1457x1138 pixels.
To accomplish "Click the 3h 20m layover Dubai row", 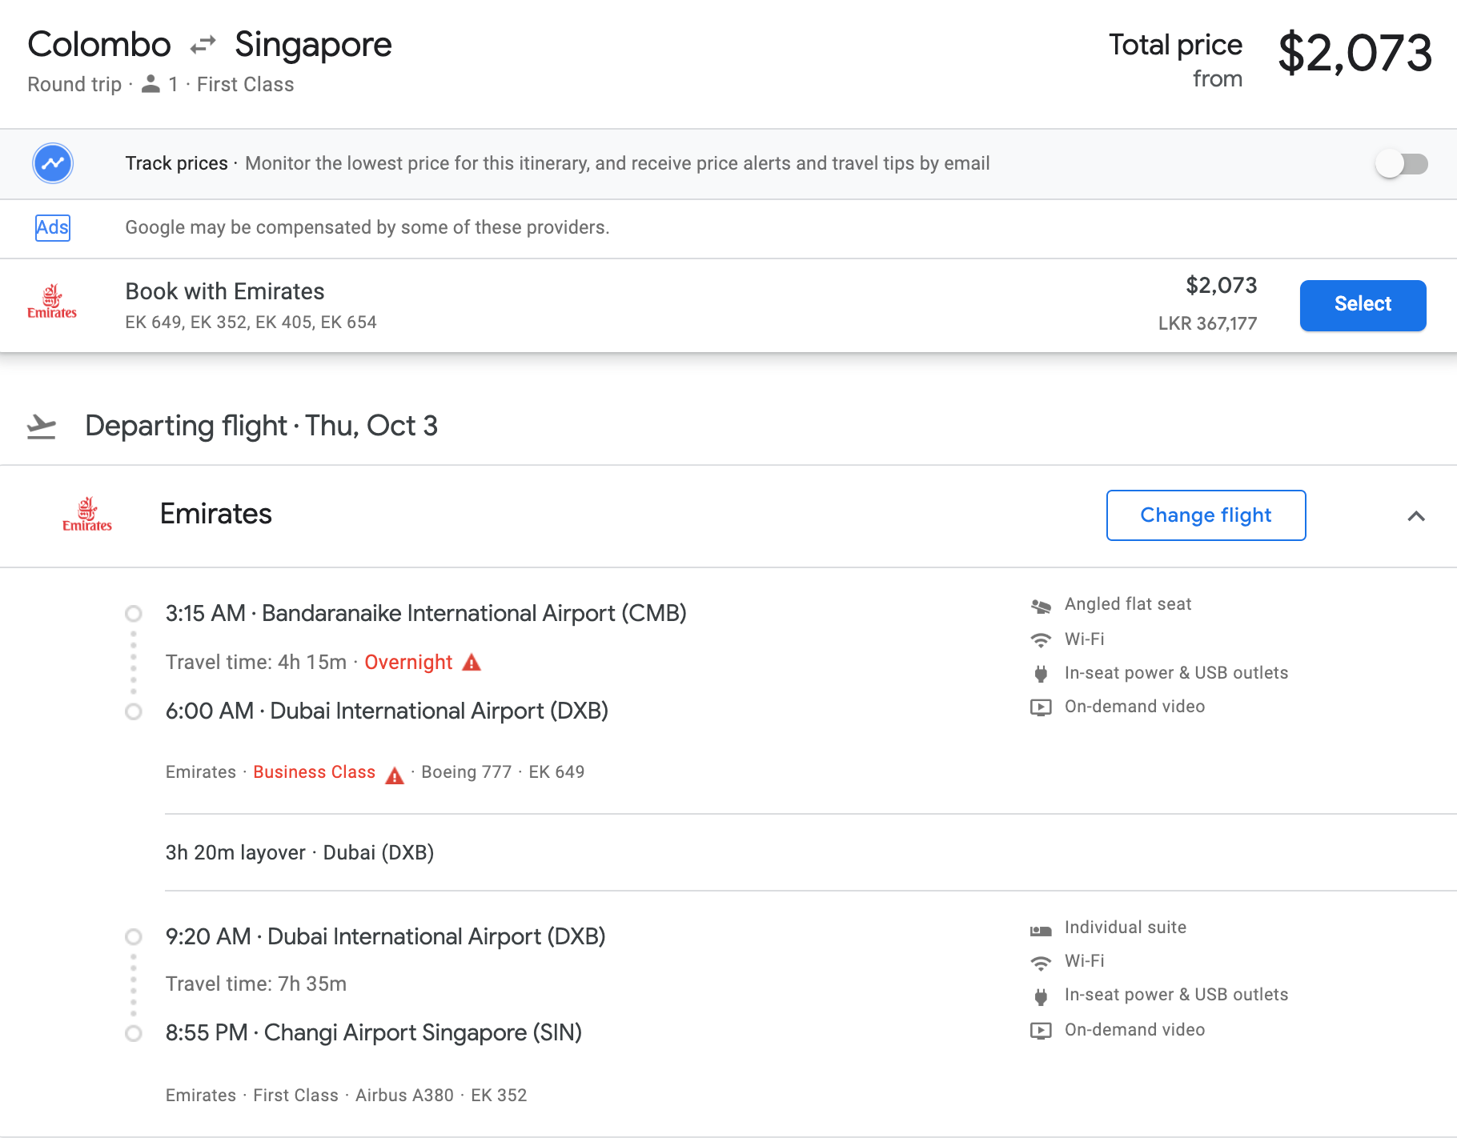I will pos(299,852).
